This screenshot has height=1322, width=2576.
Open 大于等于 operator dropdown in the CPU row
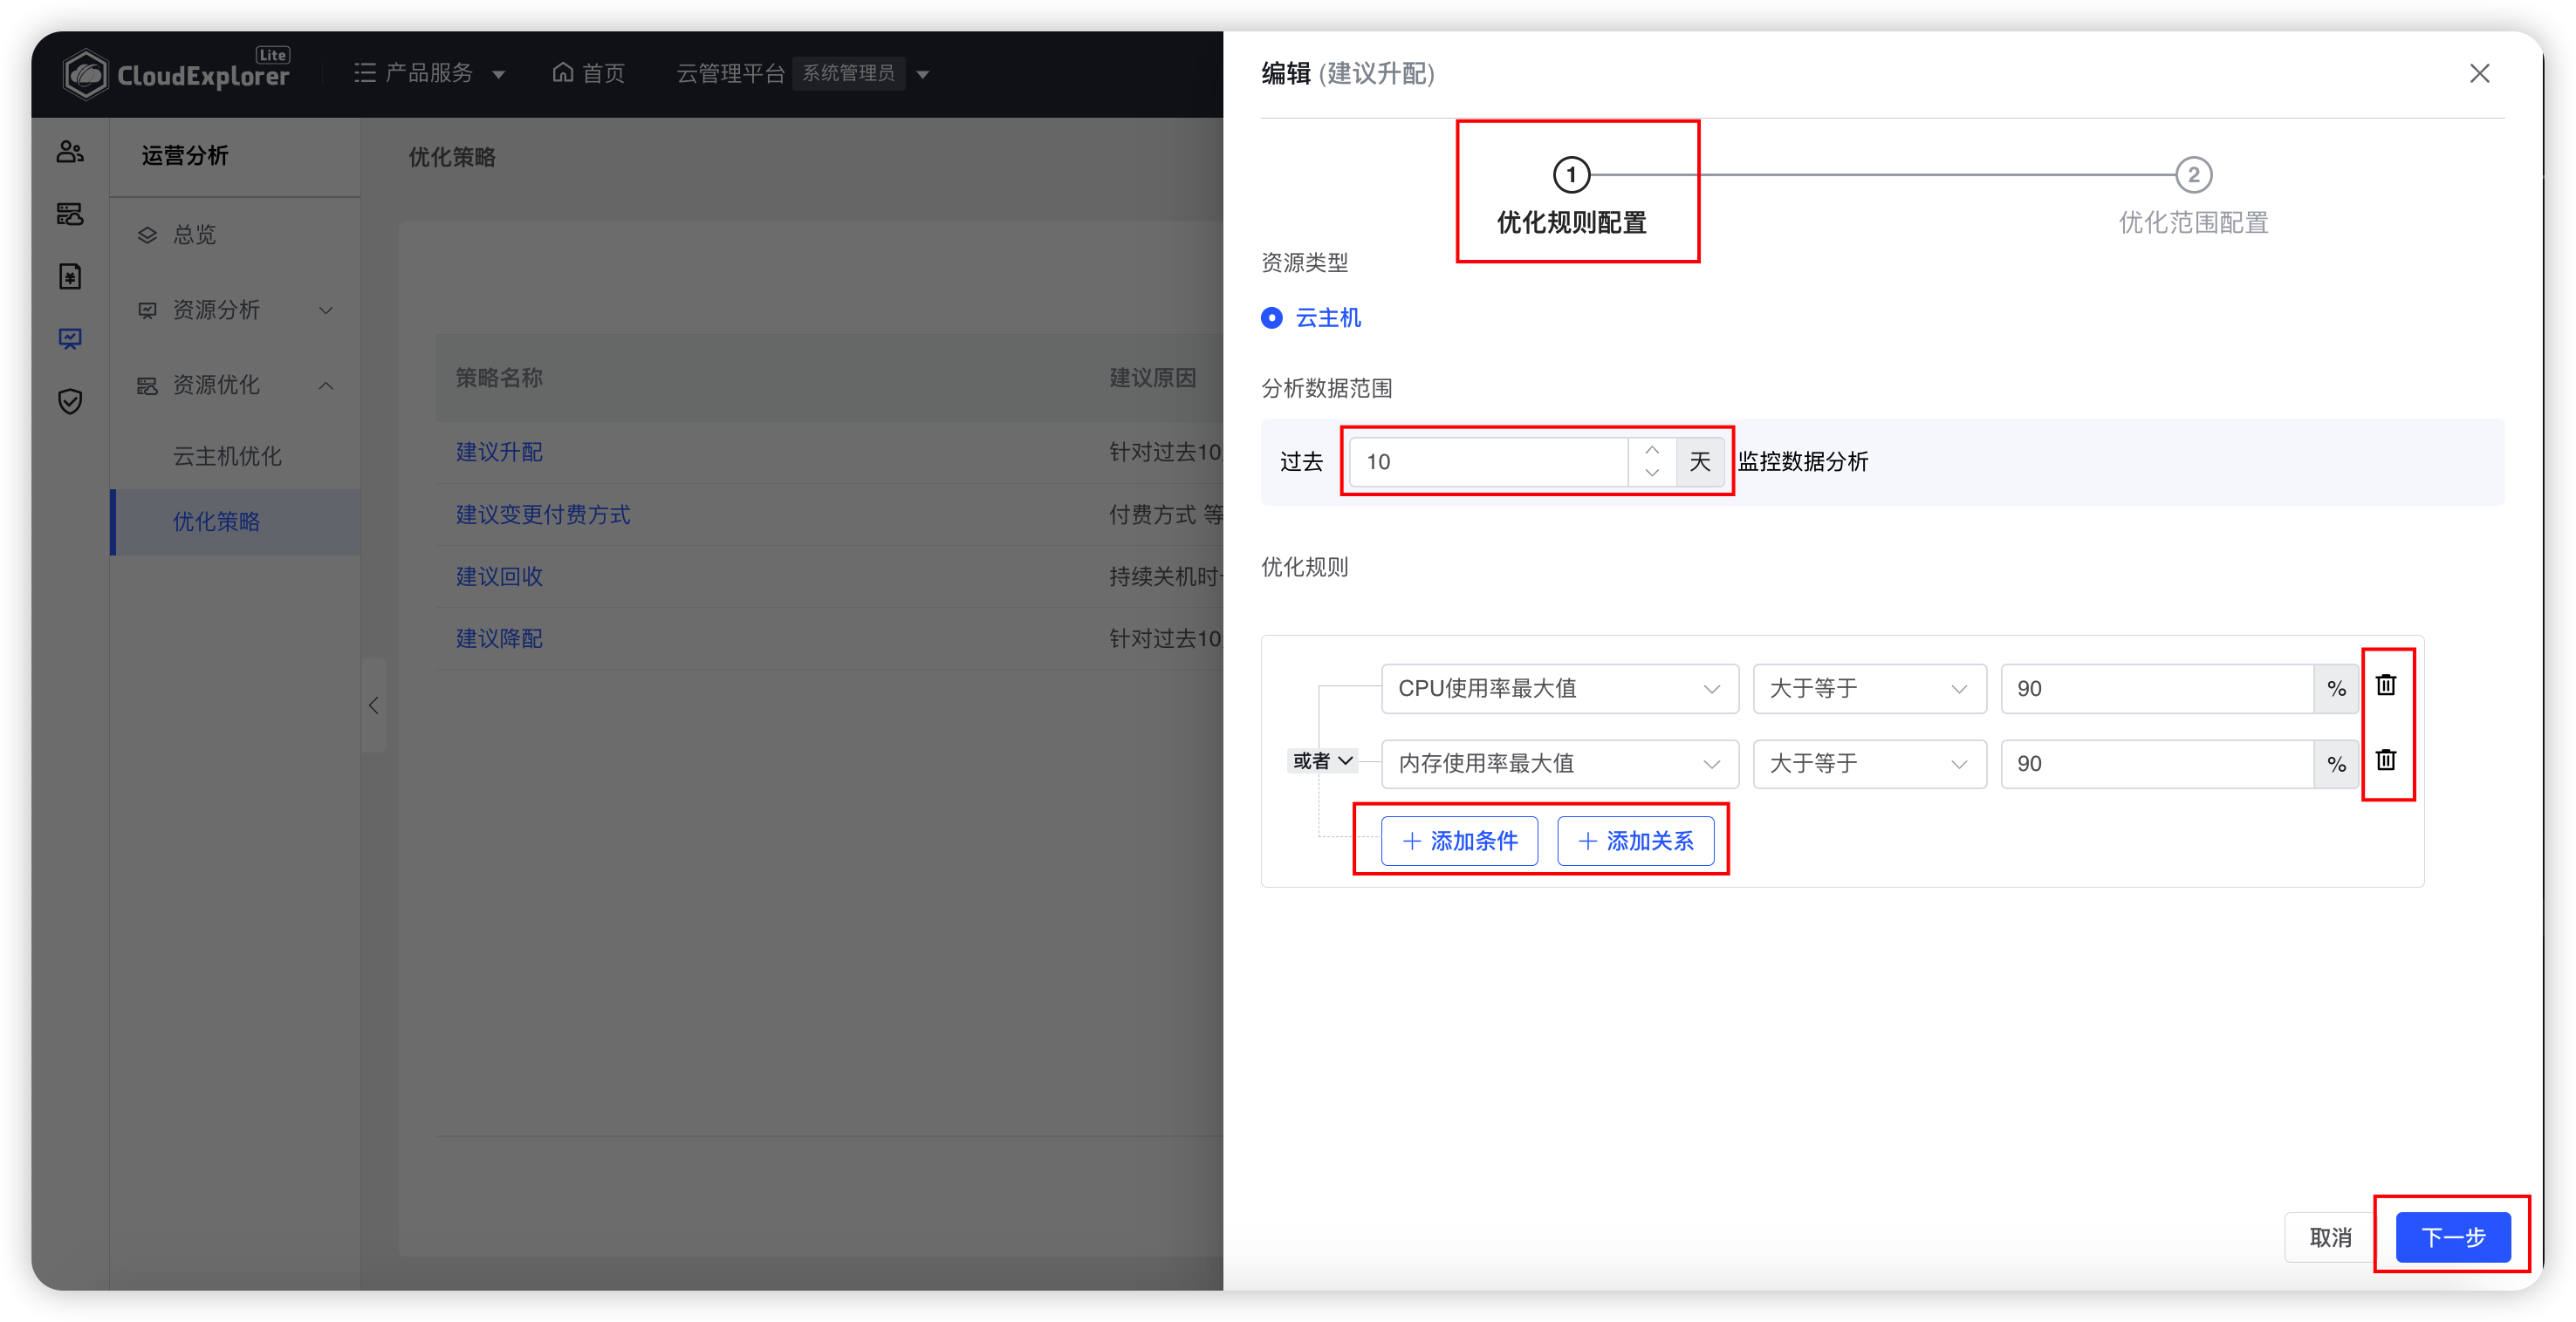[1869, 689]
